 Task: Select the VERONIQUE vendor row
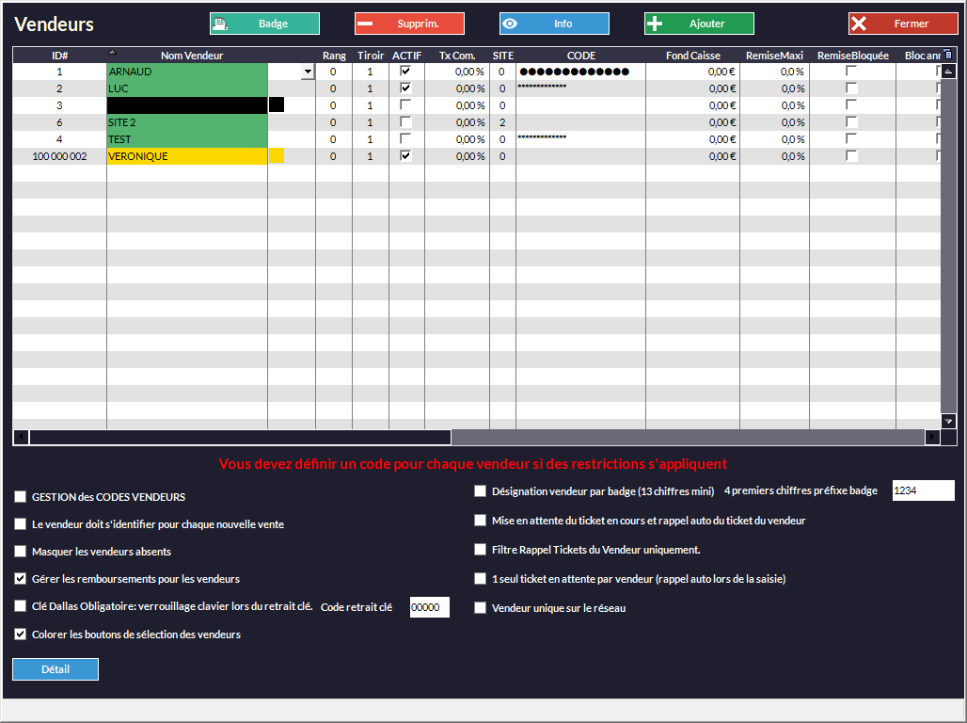(x=186, y=156)
